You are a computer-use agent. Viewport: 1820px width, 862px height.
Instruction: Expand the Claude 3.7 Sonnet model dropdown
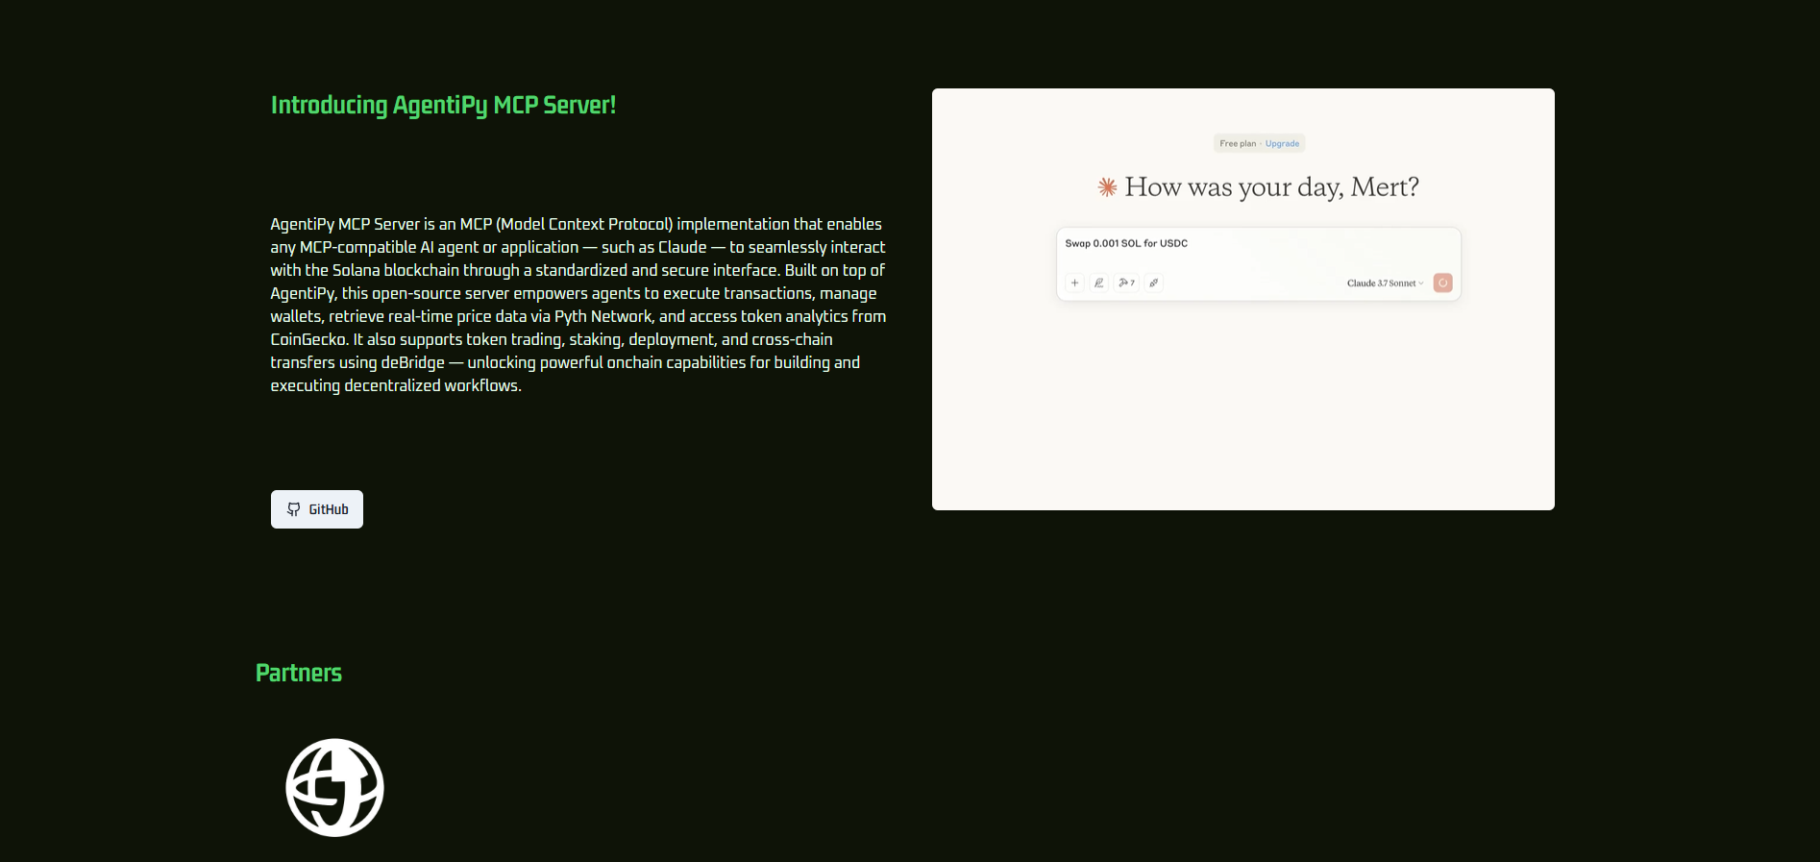(x=1380, y=283)
